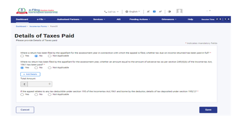Go to Income-tax Forms breadcrumb link
Screen dimensions: 238x138
38,26
